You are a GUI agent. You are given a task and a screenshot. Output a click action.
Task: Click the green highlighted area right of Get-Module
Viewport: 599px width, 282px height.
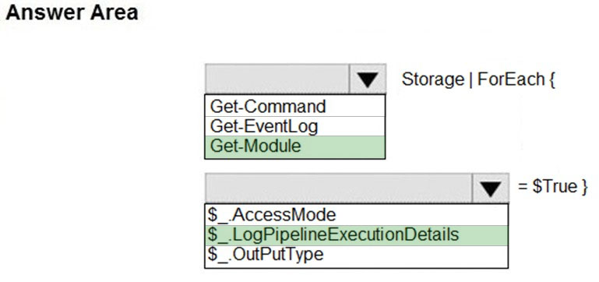343,146
